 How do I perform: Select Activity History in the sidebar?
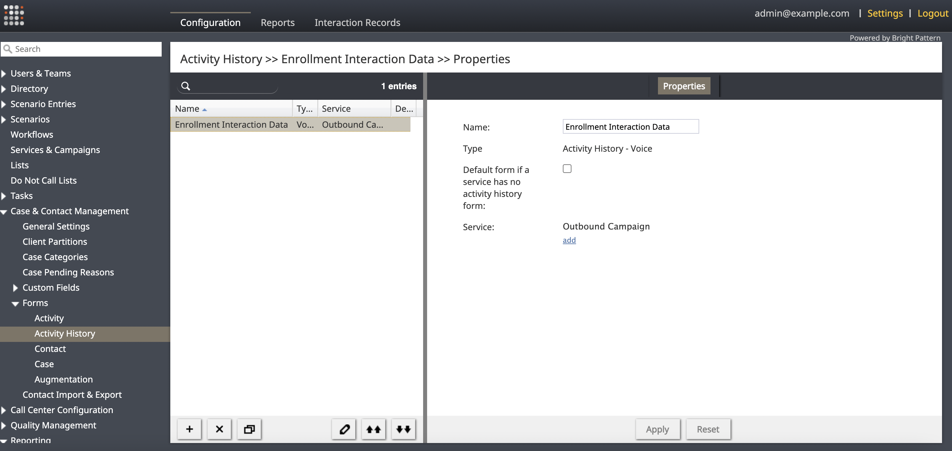[85, 334]
